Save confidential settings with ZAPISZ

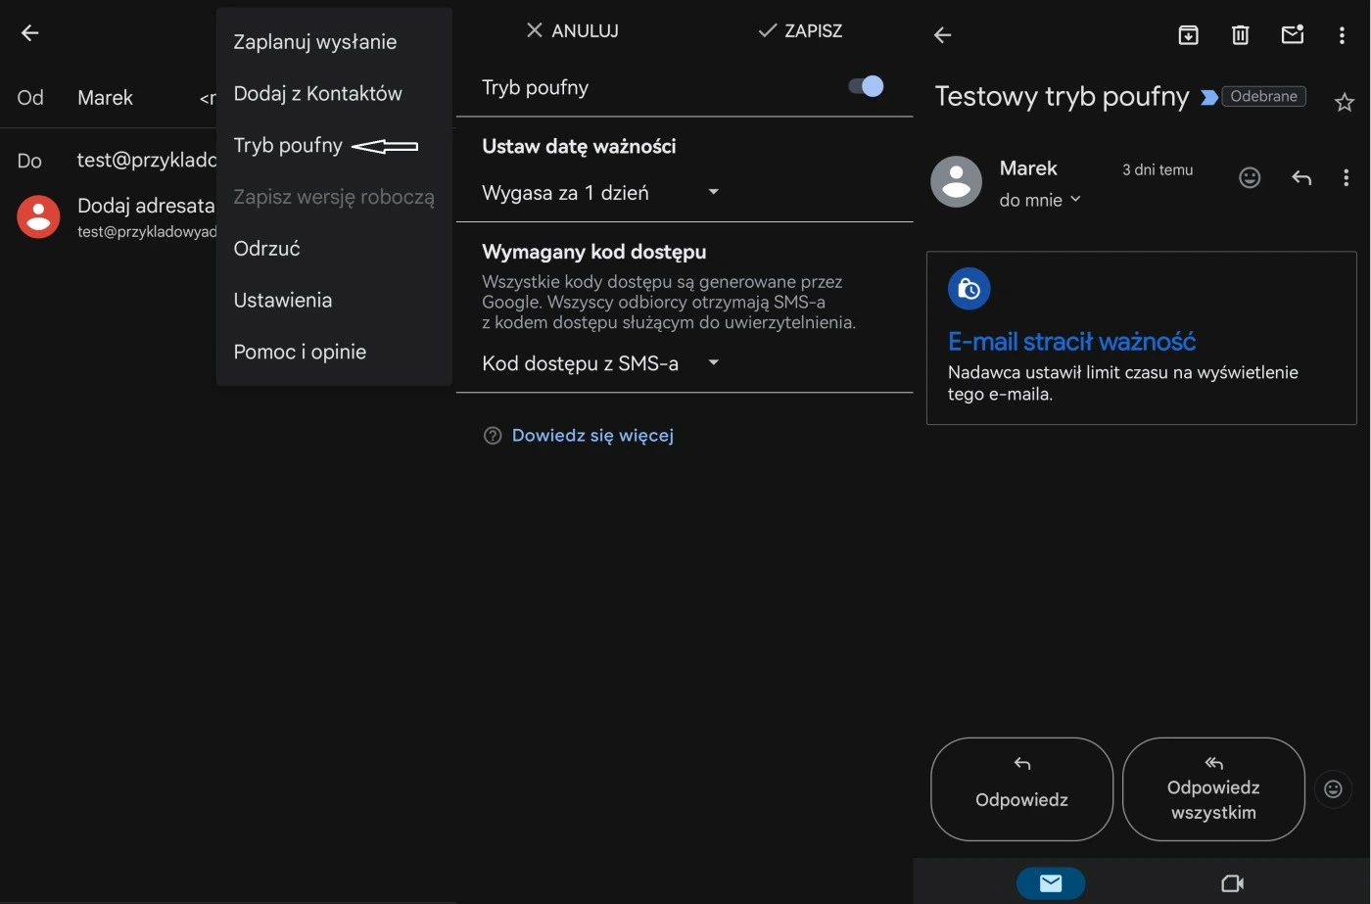click(x=799, y=30)
